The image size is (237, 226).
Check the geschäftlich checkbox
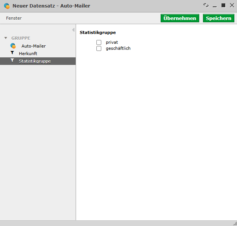coord(99,48)
